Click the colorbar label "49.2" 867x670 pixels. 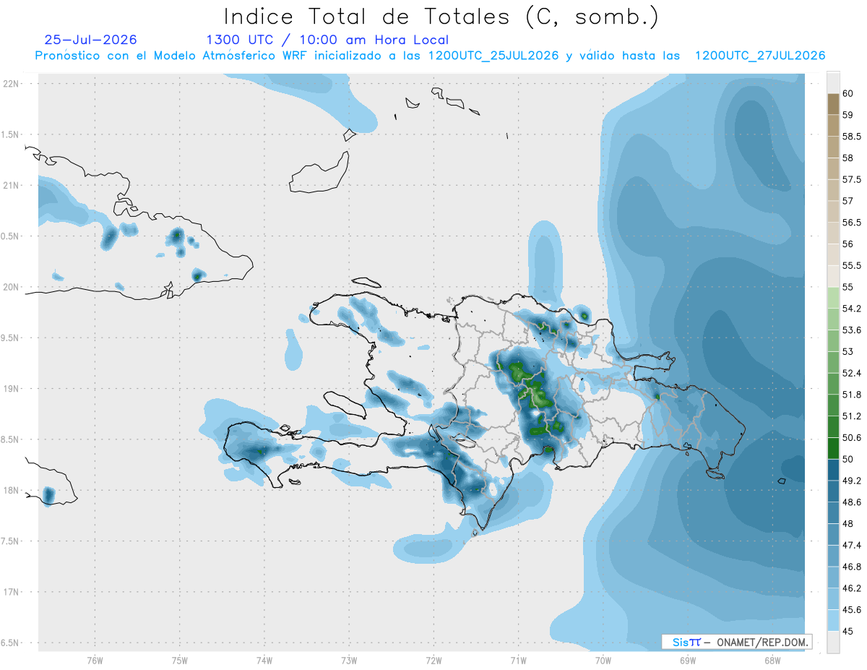pos(853,481)
